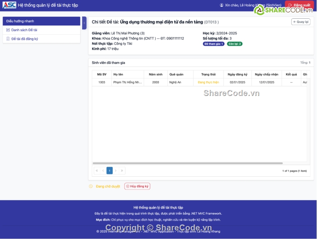317x240 pixels.
Task: Go to first page in pager
Action: coord(97,171)
